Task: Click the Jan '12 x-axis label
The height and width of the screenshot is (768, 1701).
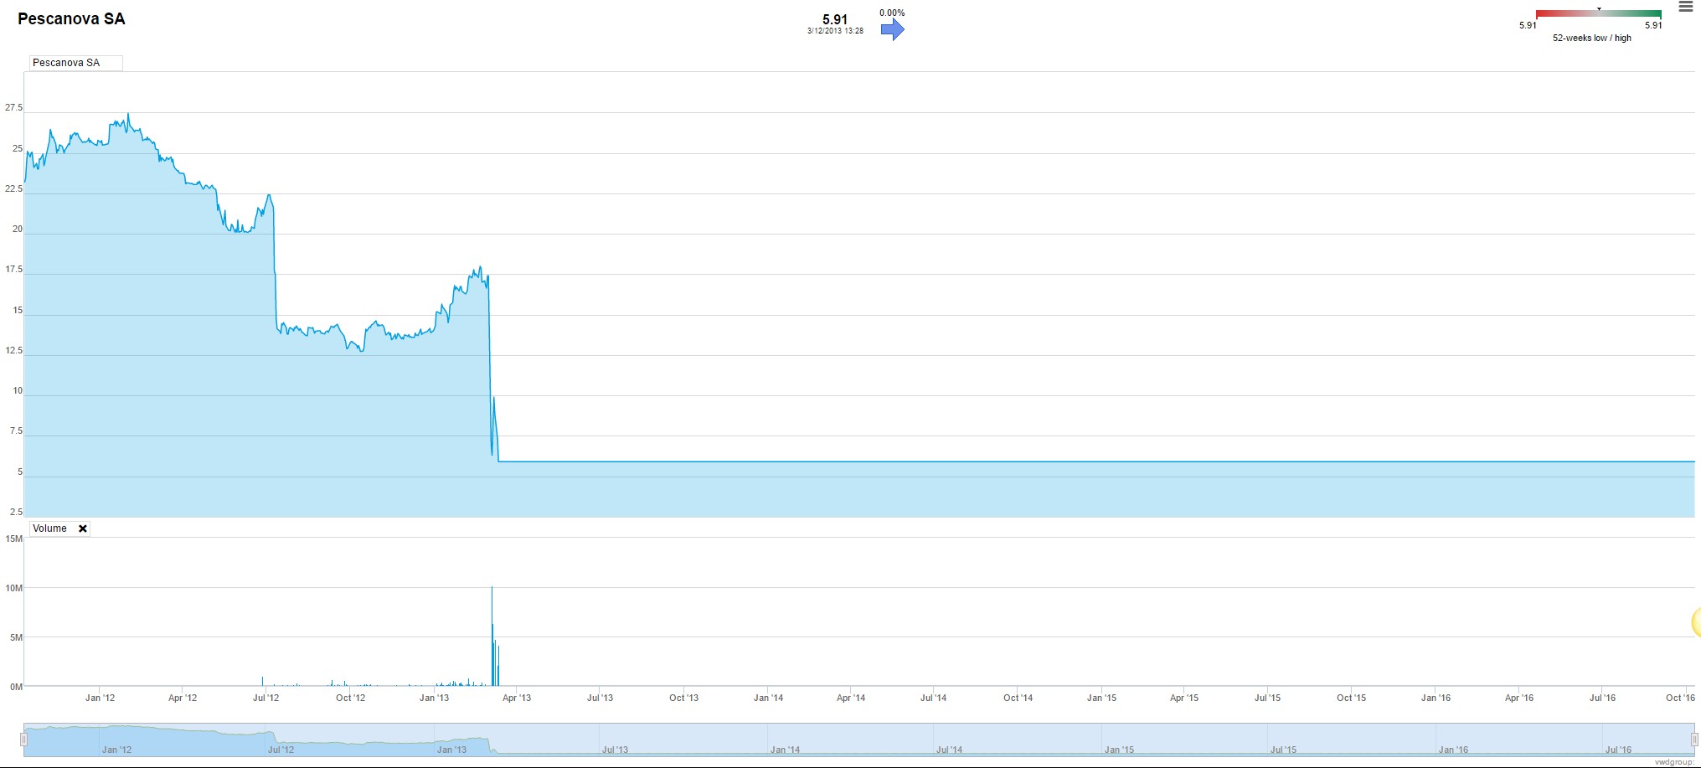Action: 100,698
